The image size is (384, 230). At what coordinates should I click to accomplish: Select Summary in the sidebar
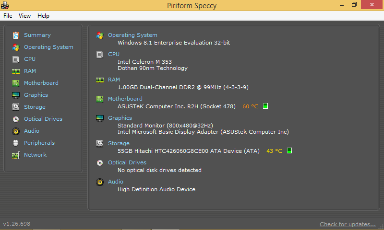coord(37,35)
